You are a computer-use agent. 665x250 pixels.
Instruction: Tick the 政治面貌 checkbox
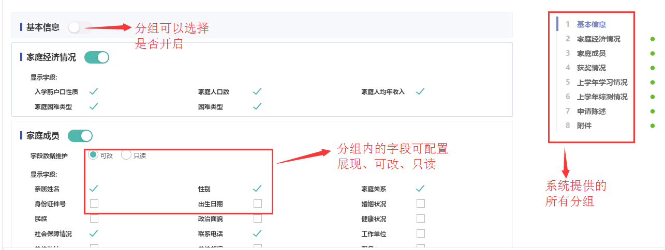point(258,218)
